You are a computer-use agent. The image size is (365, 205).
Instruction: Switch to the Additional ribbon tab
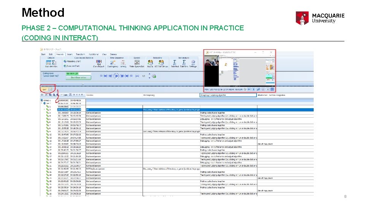[x=94, y=54]
